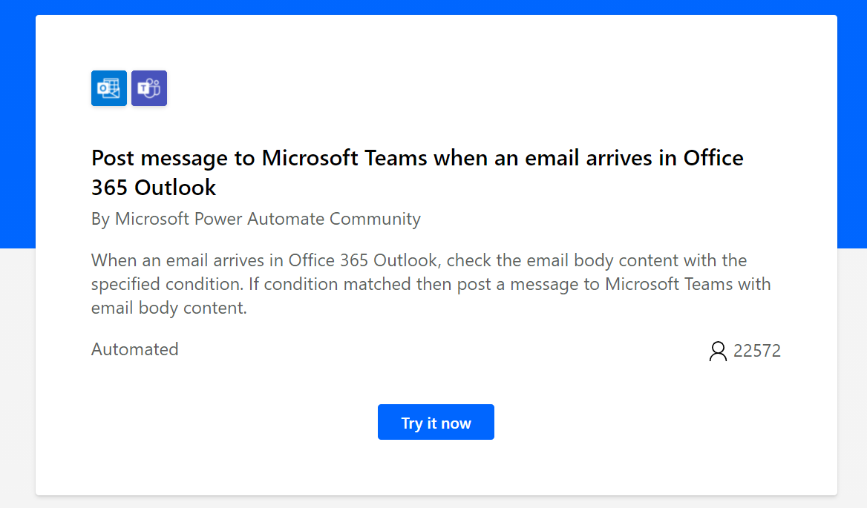Click the words Microsoft Teams with in the description
867x508 pixels.
point(688,284)
